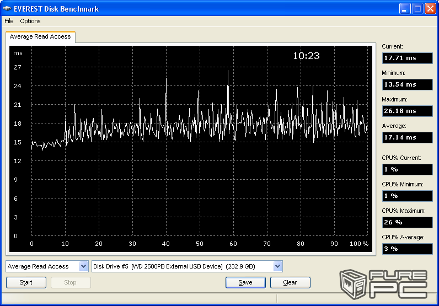Click the CPU% Current value field
Viewport: 439px width, 306px height.
(x=408, y=169)
